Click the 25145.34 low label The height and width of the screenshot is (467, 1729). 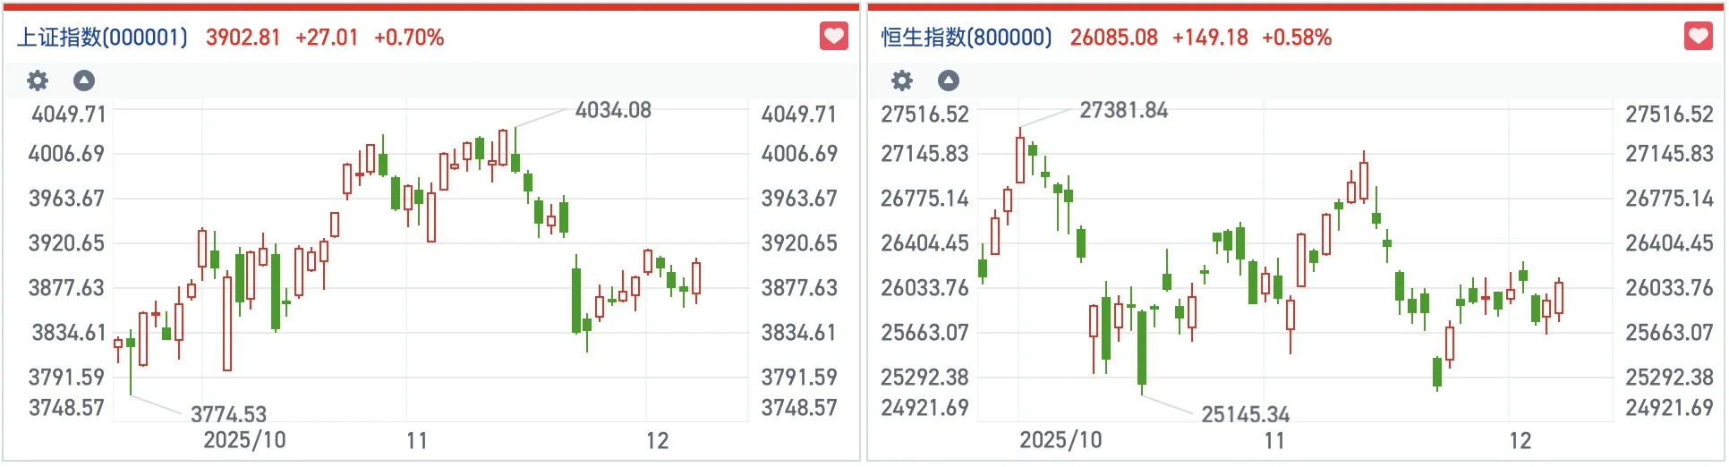[1245, 414]
